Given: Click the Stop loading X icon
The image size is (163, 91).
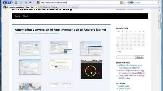Looking at the screenshot, I should coord(21,3).
